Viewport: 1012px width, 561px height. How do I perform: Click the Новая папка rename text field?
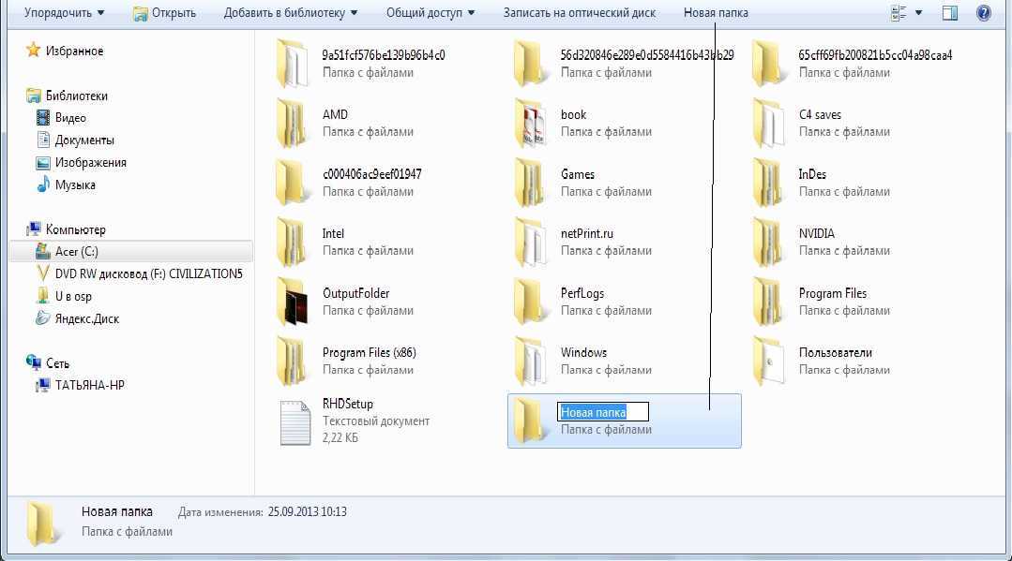[x=603, y=412]
